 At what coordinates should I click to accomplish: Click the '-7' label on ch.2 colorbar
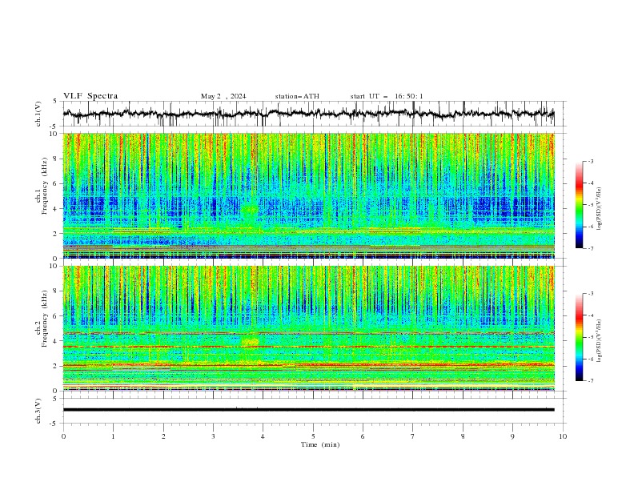tap(590, 380)
